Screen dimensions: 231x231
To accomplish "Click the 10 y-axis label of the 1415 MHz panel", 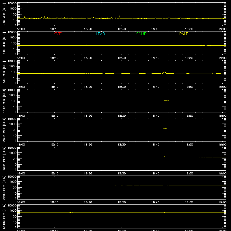I will click(x=15, y=107).
